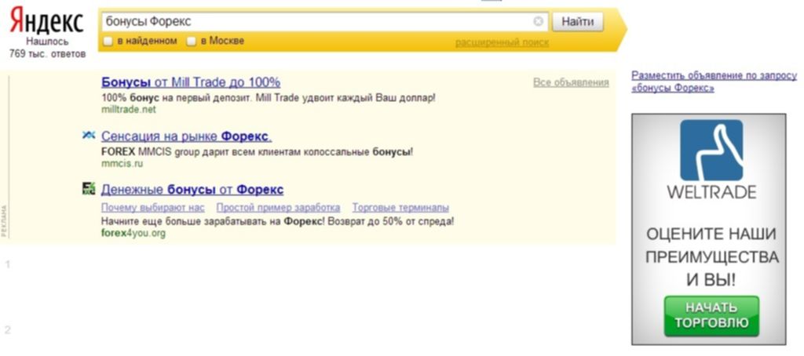Screen dimensions: 804x356
Task: Click the Яндекс logo
Action: coord(46,21)
